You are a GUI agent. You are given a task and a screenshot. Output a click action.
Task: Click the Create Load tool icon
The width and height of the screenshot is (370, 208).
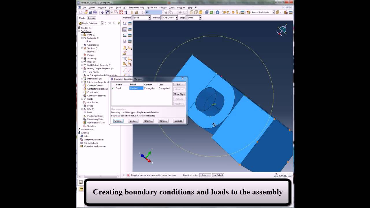click(125, 23)
